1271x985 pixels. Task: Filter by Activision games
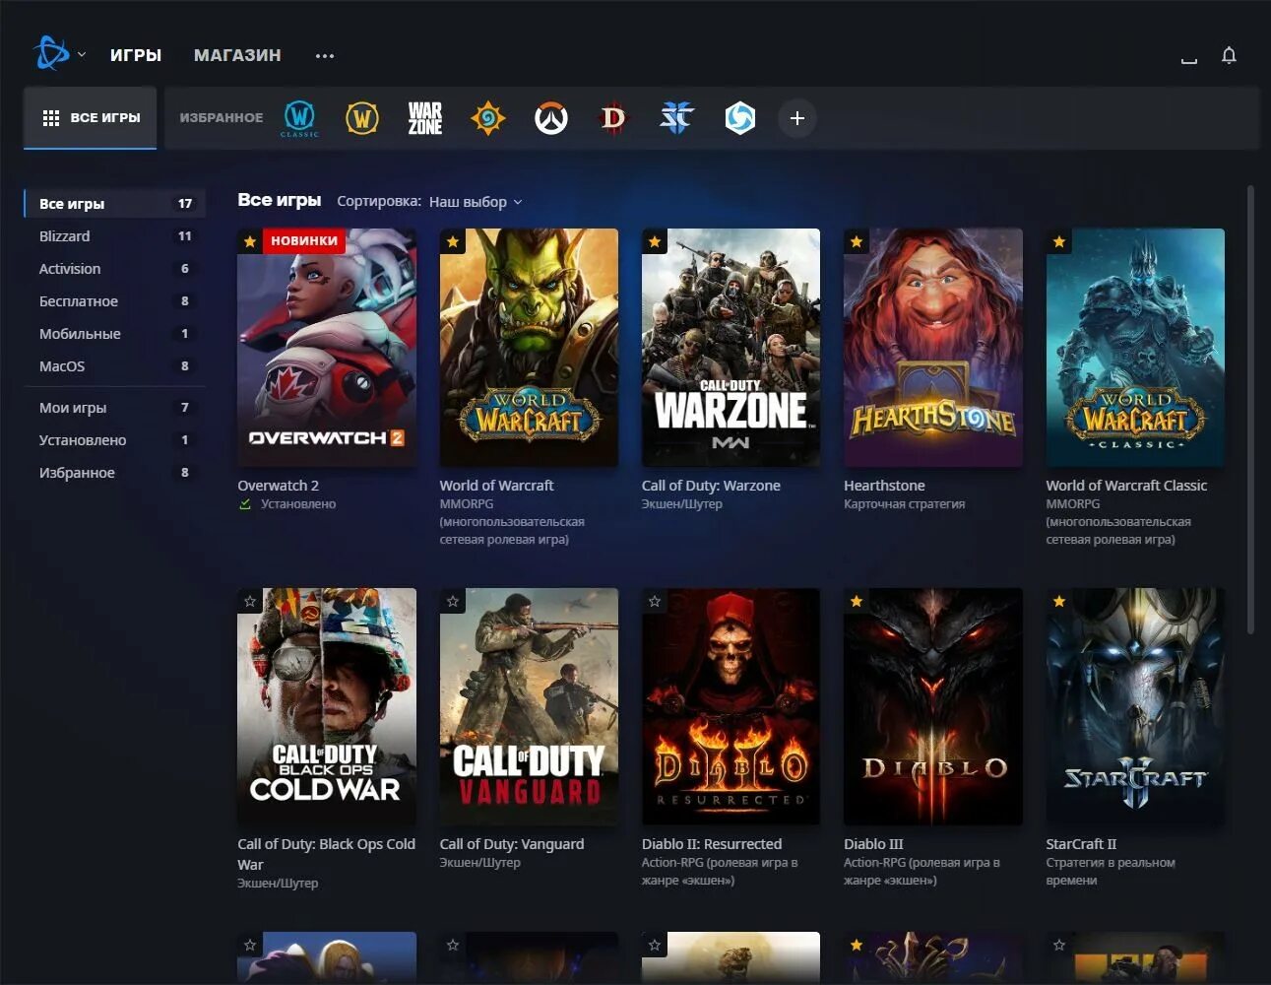(x=114, y=269)
